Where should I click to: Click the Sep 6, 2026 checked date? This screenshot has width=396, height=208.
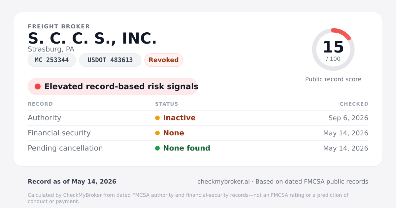348,118
